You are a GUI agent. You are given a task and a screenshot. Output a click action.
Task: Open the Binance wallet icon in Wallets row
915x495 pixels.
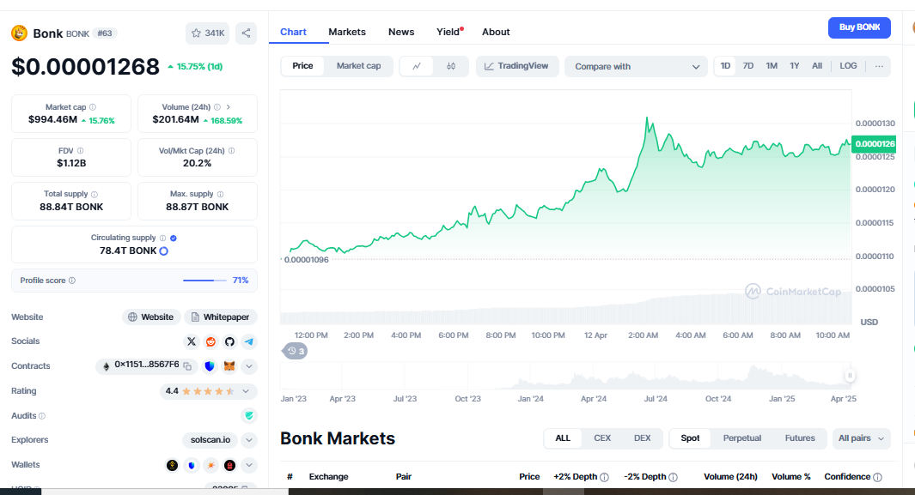tap(172, 465)
